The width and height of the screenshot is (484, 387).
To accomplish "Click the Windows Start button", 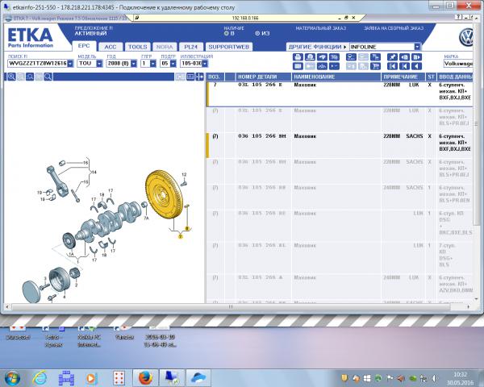I will click(12, 378).
